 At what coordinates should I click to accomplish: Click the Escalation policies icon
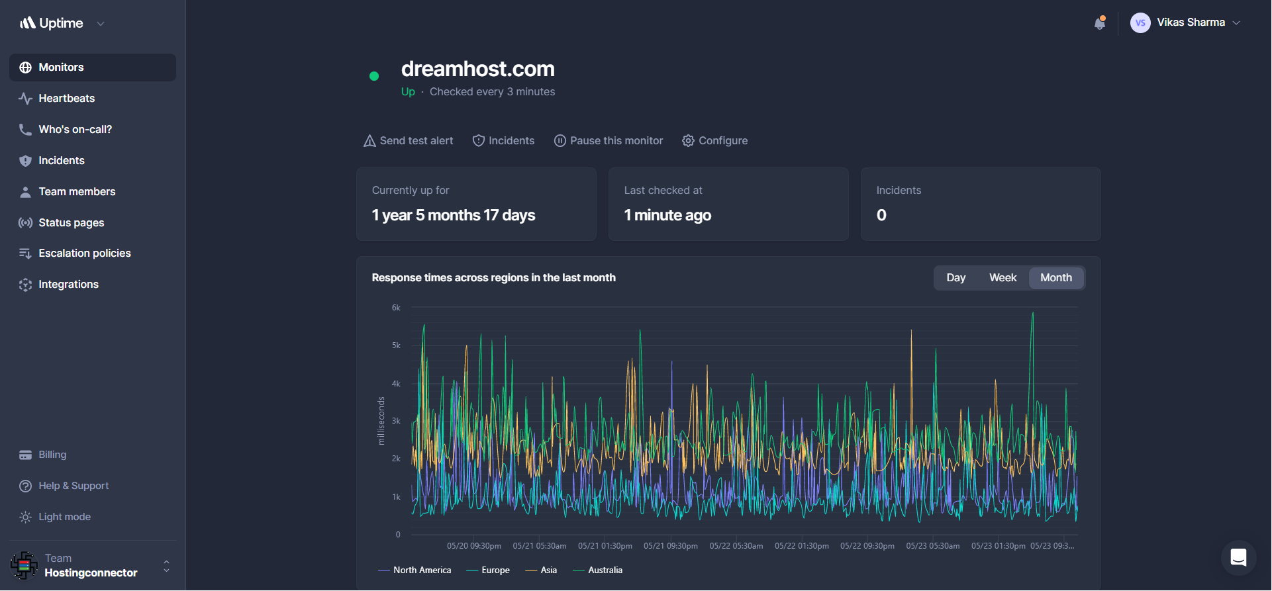tap(25, 253)
